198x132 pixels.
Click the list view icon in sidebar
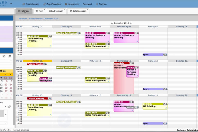10,56
